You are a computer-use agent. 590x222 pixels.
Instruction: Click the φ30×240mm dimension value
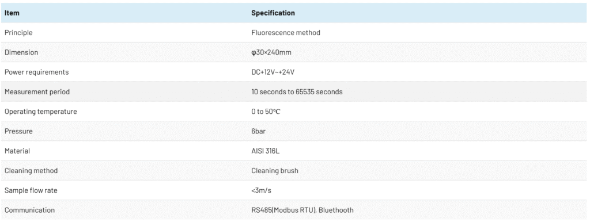point(271,52)
